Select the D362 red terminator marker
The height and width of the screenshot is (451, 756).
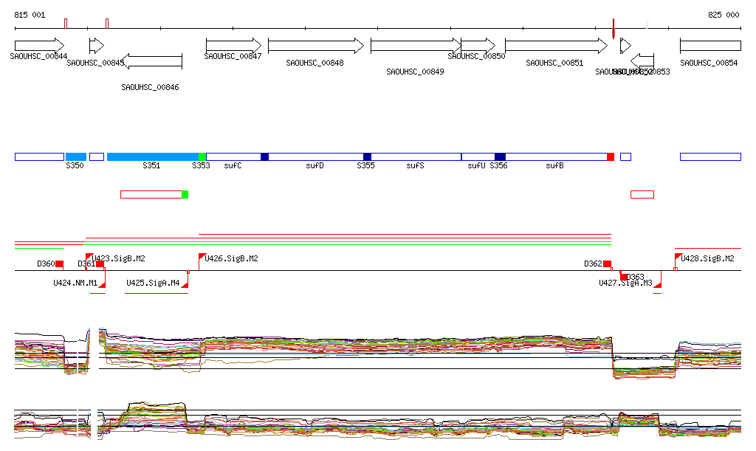(x=607, y=264)
